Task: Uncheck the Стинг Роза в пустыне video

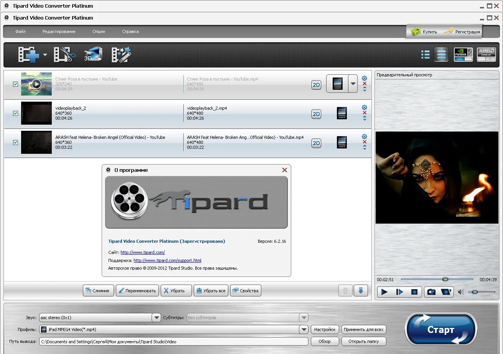Action: point(16,84)
